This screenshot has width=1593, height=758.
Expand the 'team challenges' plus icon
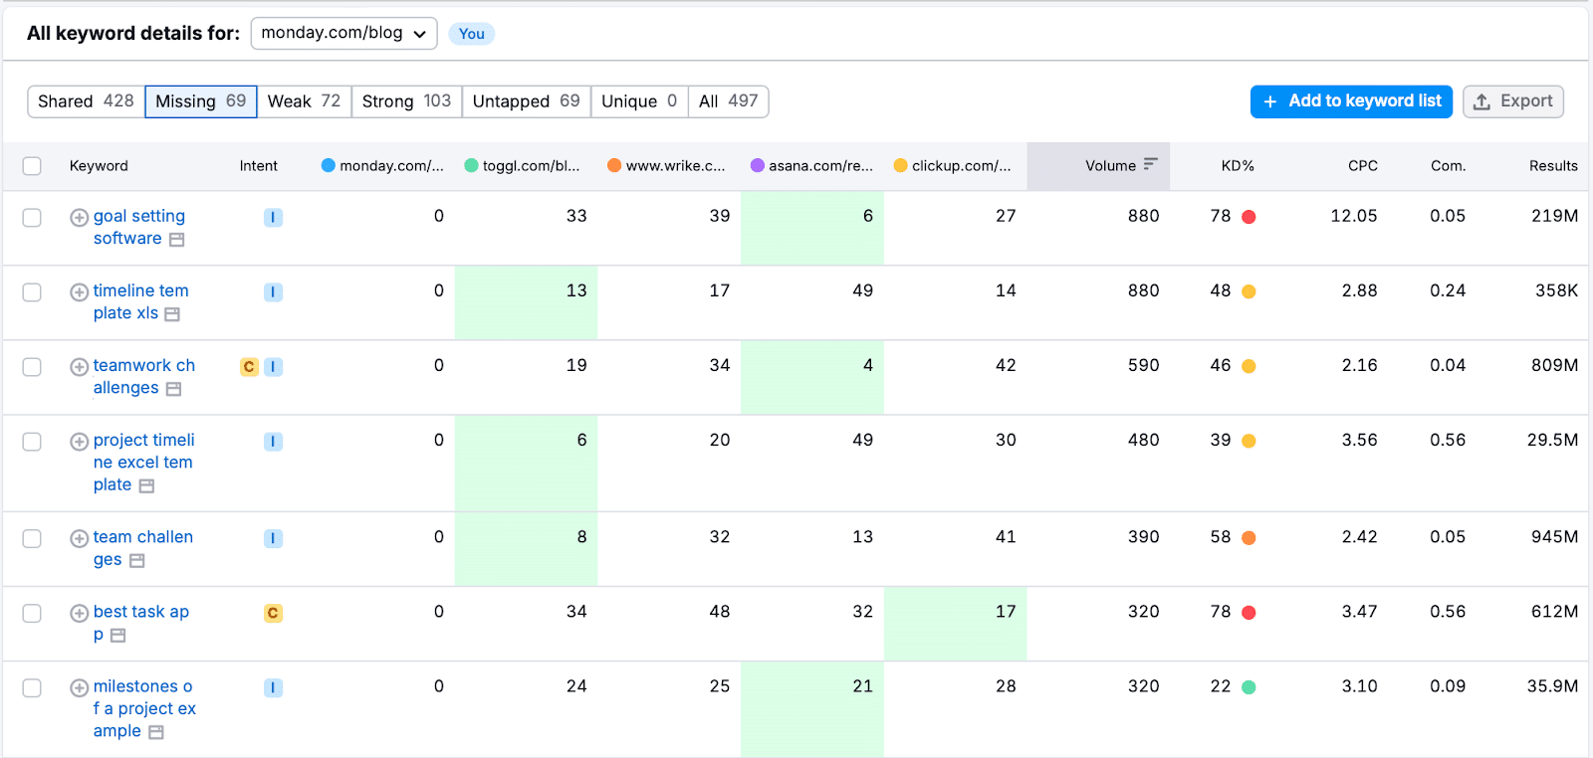(x=79, y=538)
